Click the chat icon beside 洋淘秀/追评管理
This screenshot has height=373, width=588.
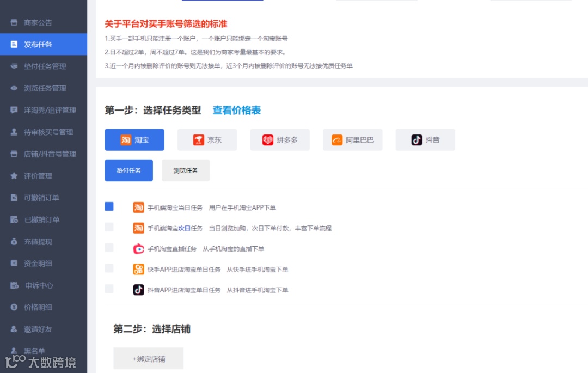tap(14, 110)
